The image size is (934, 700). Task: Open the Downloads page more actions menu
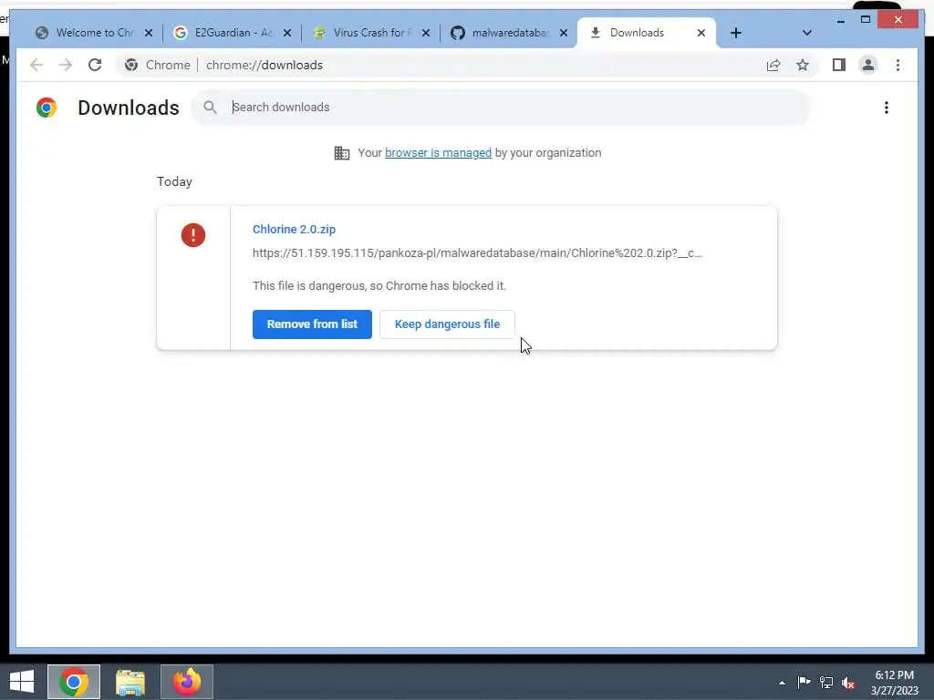point(887,108)
